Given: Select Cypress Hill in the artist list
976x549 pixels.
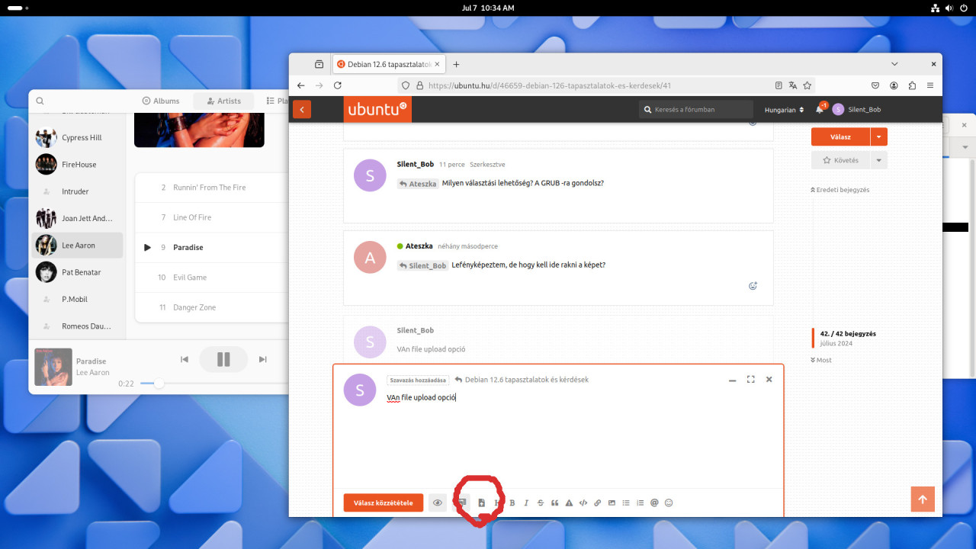Looking at the screenshot, I should [77, 138].
